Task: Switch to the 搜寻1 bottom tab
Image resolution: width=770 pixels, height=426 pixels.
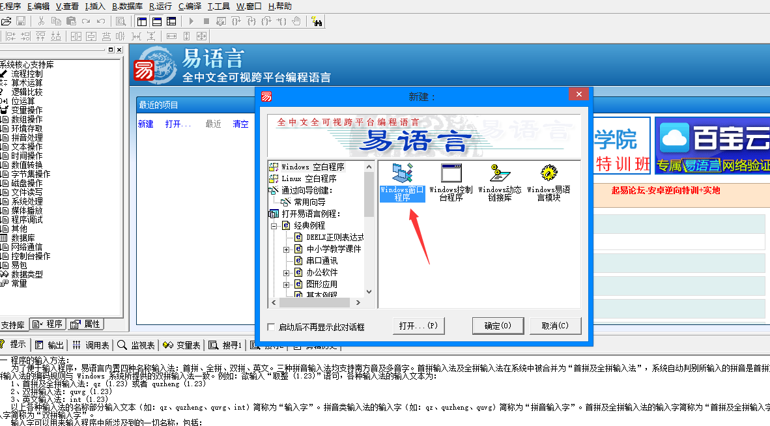Action: click(225, 345)
